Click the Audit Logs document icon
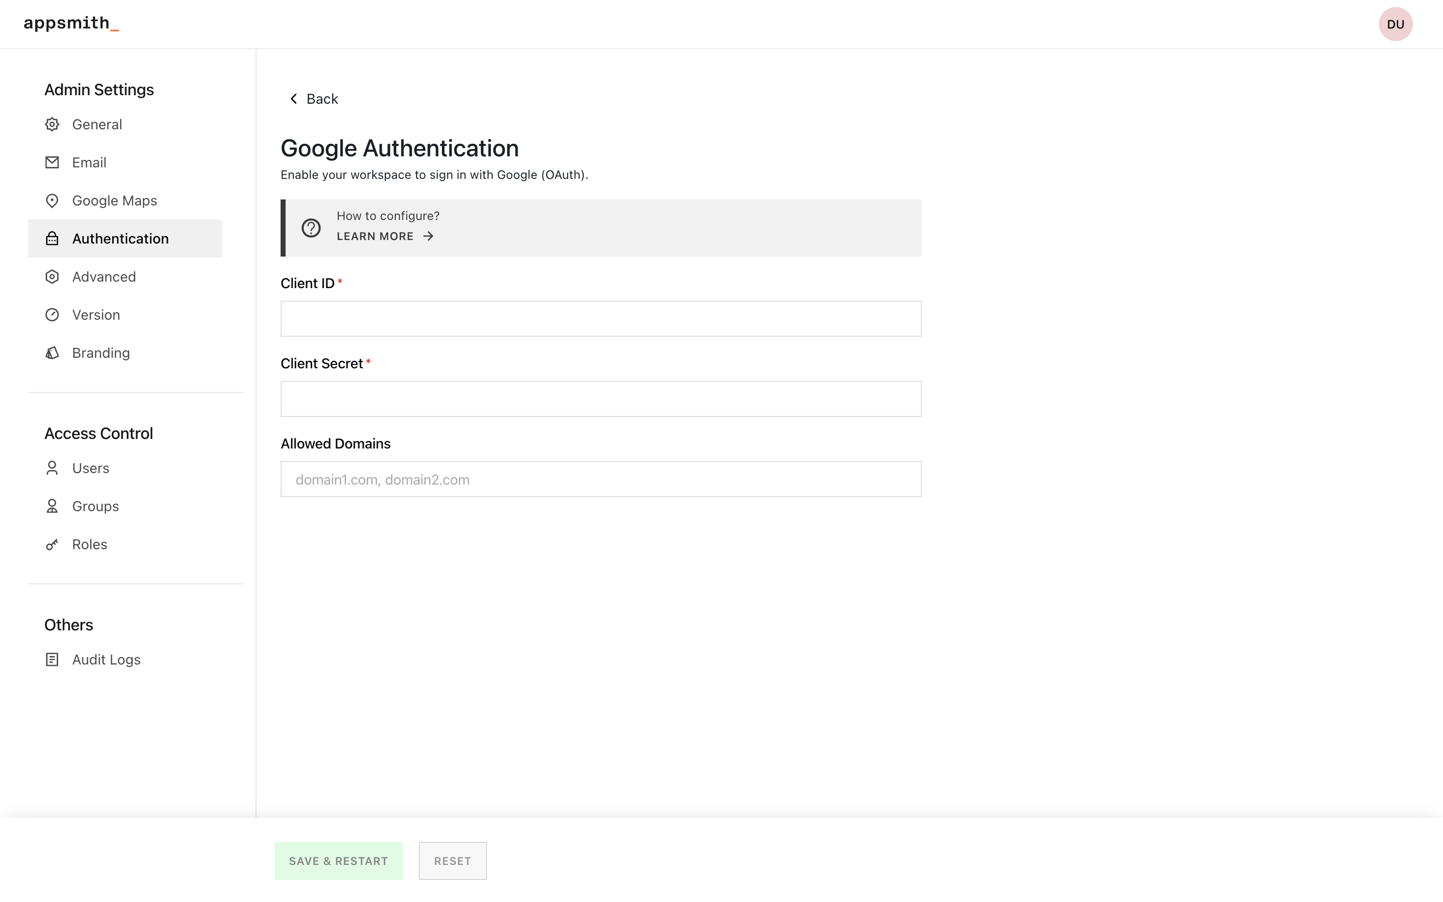The width and height of the screenshot is (1443, 902). (x=52, y=659)
